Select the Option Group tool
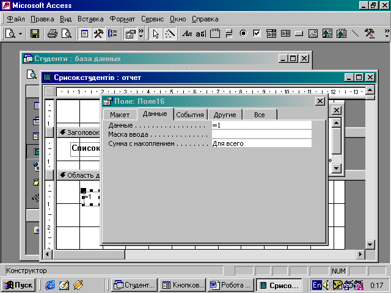The image size is (391, 293). (x=215, y=34)
